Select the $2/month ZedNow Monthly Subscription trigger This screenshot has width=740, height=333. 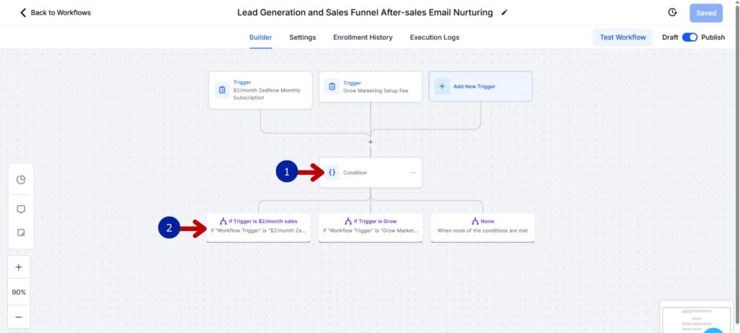click(x=260, y=90)
